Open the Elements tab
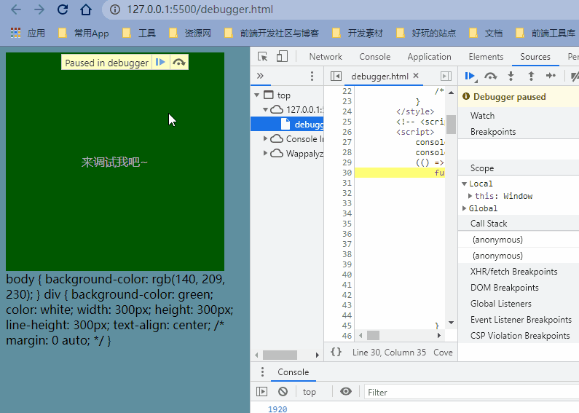The width and height of the screenshot is (579, 413). [486, 57]
